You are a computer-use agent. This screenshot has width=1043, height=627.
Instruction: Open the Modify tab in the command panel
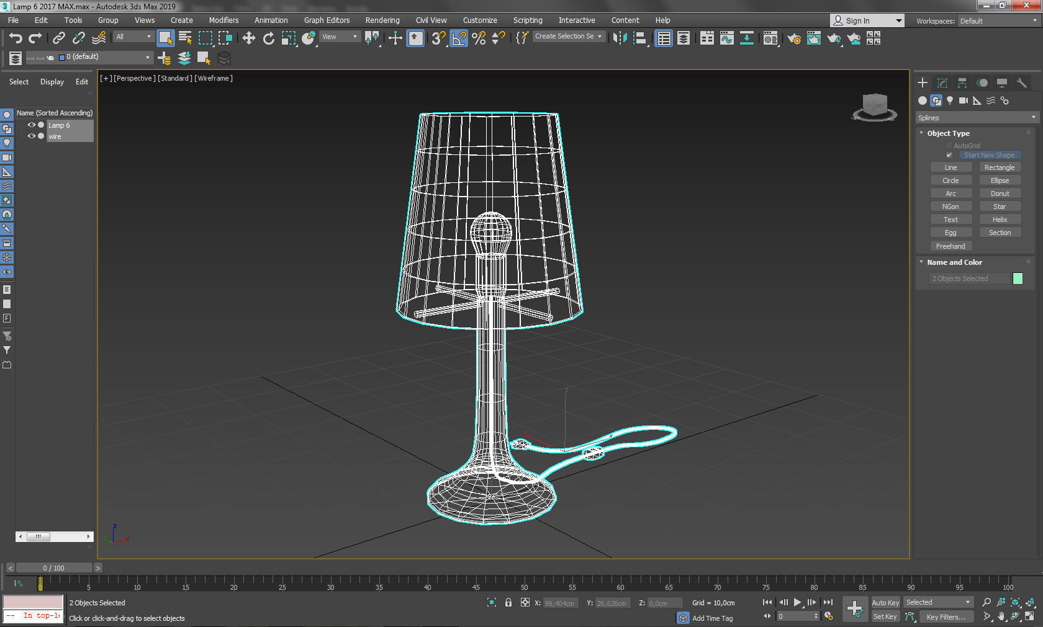point(942,82)
